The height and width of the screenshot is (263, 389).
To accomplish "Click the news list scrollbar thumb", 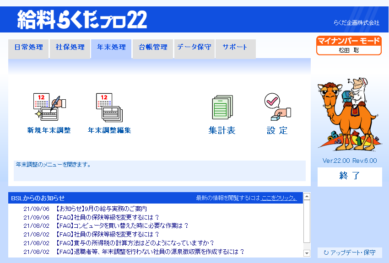I will pyautogui.click(x=307, y=221).
